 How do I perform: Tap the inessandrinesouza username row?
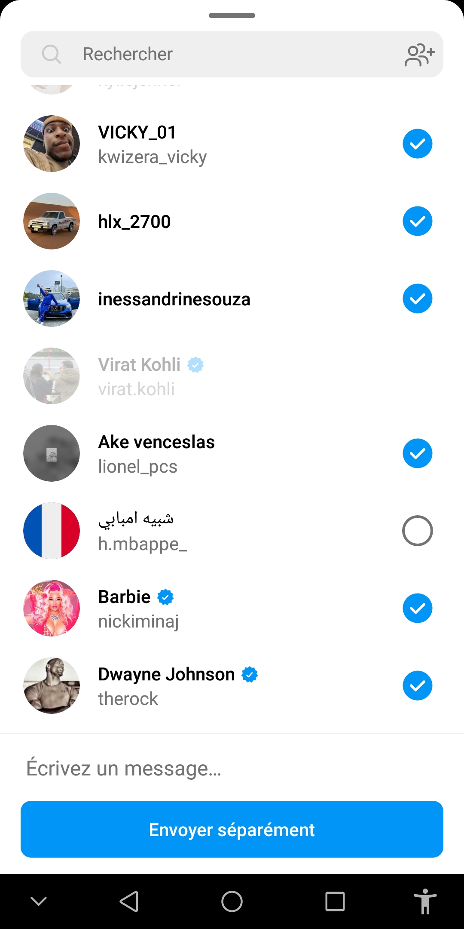coord(174,299)
